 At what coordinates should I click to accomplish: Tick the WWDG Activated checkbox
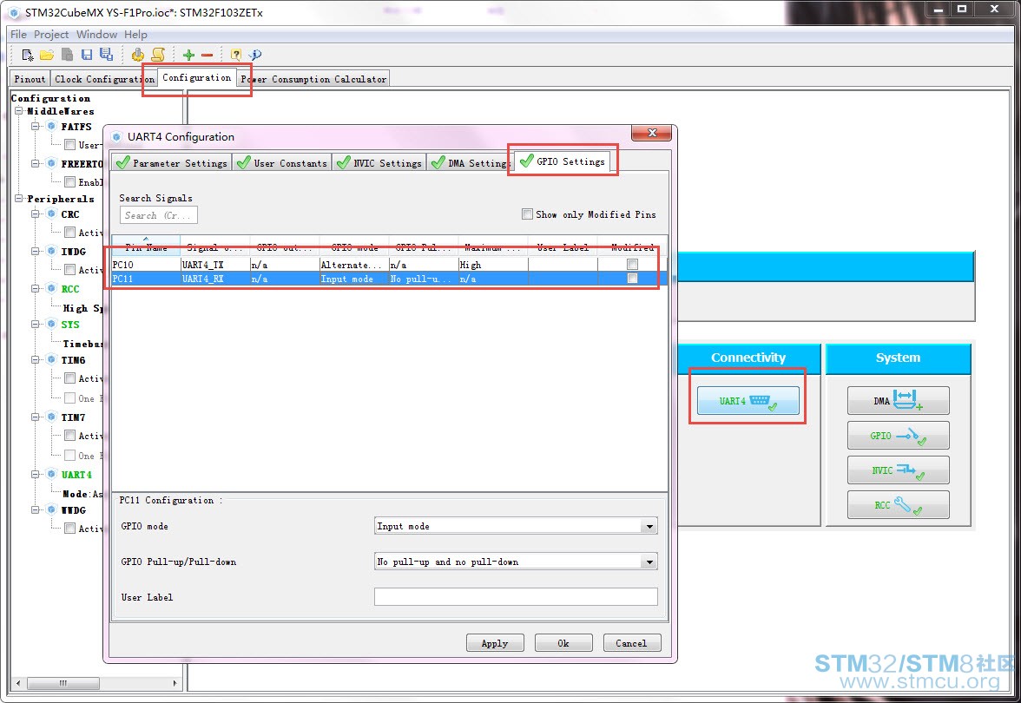click(69, 529)
